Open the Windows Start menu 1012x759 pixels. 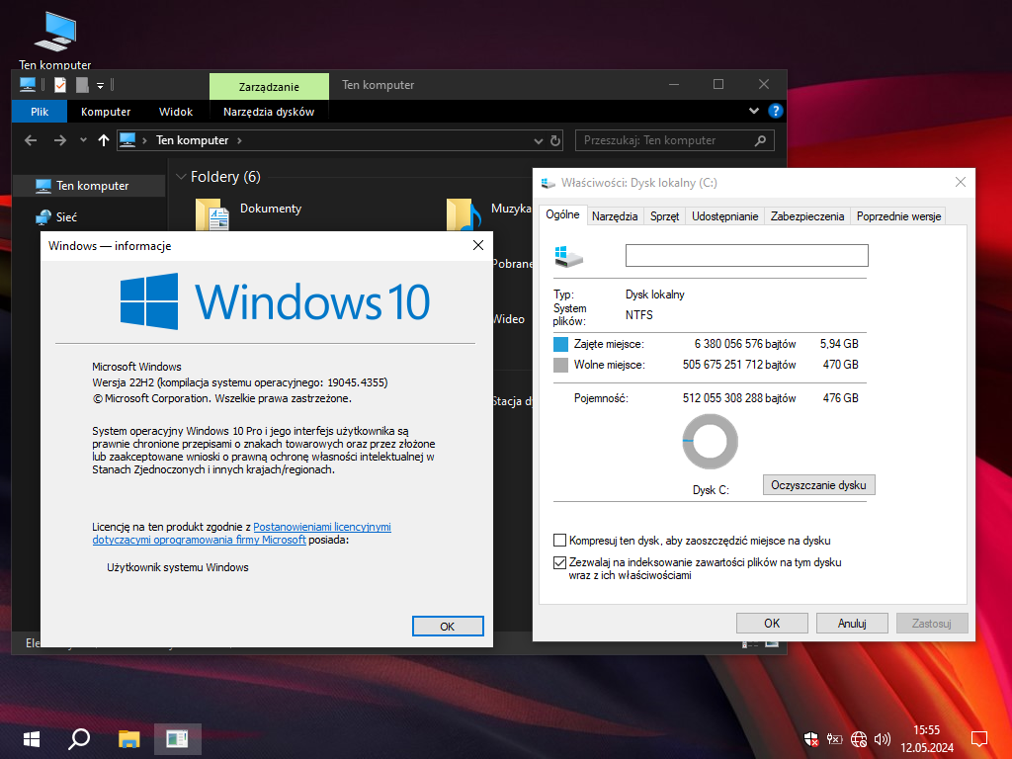click(x=31, y=738)
